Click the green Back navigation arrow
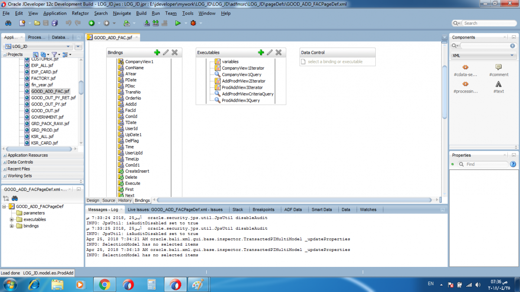The width and height of the screenshot is (520, 292). click(92, 23)
